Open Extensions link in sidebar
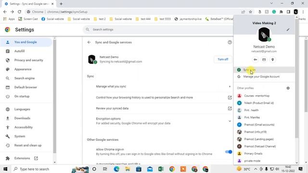This screenshot has width=308, height=173. pyautogui.click(x=26, y=158)
